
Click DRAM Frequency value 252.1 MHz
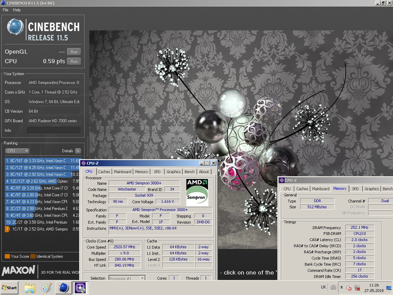360,227
